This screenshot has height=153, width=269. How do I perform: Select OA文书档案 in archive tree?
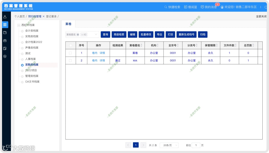[x=32, y=82]
